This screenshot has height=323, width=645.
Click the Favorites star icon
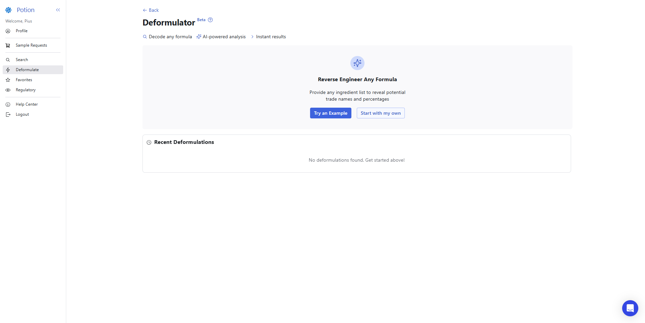pos(8,80)
